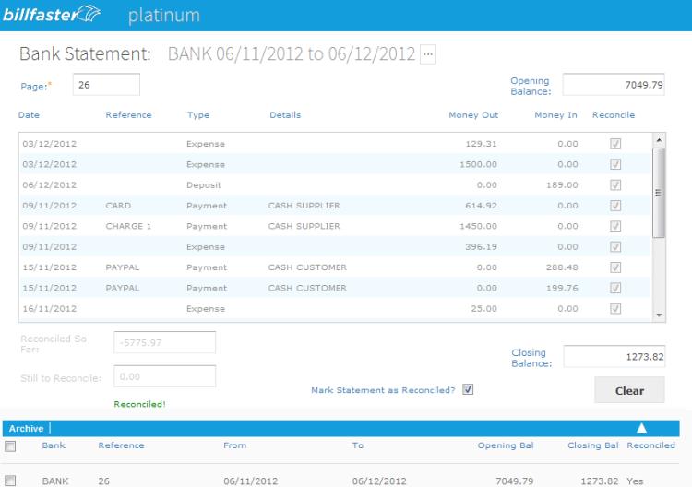
Task: Click scrollbar down arrow in transactions list
Action: (658, 315)
